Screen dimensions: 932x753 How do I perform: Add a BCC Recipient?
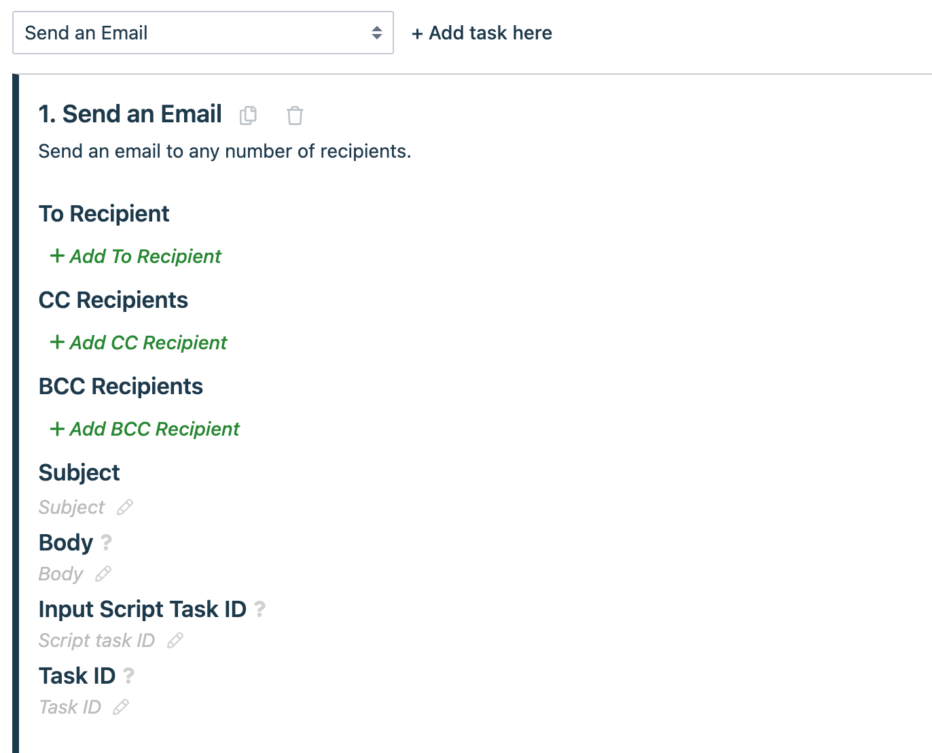(145, 429)
